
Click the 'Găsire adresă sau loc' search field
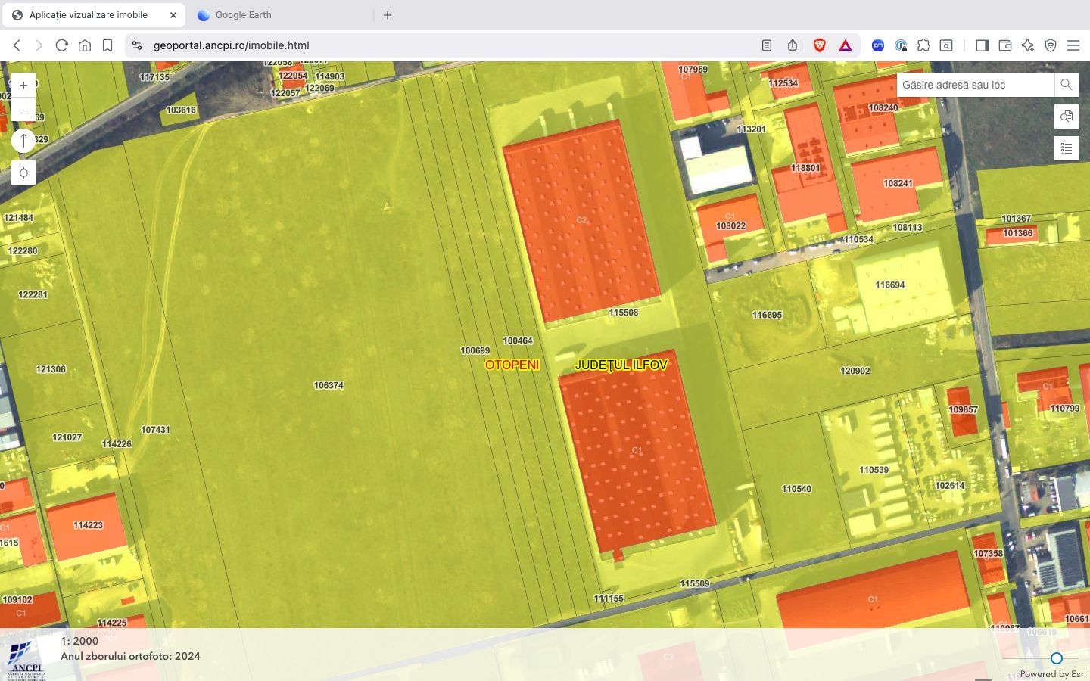click(975, 85)
